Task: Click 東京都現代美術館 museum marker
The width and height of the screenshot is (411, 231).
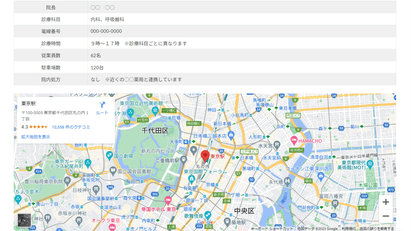Action: point(370,164)
